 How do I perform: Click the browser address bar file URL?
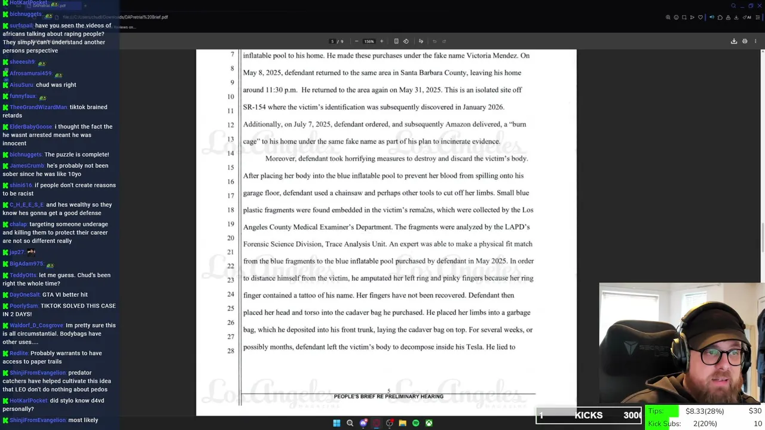pyautogui.click(x=115, y=17)
